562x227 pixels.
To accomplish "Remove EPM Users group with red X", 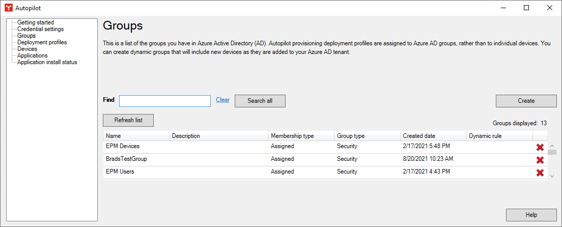I will point(540,173).
